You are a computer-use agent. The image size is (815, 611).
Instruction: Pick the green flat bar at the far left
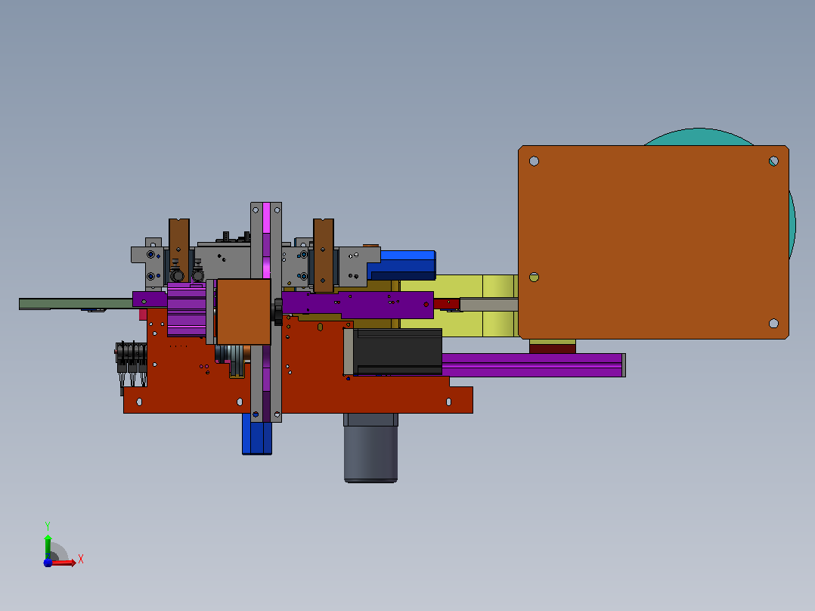76,304
